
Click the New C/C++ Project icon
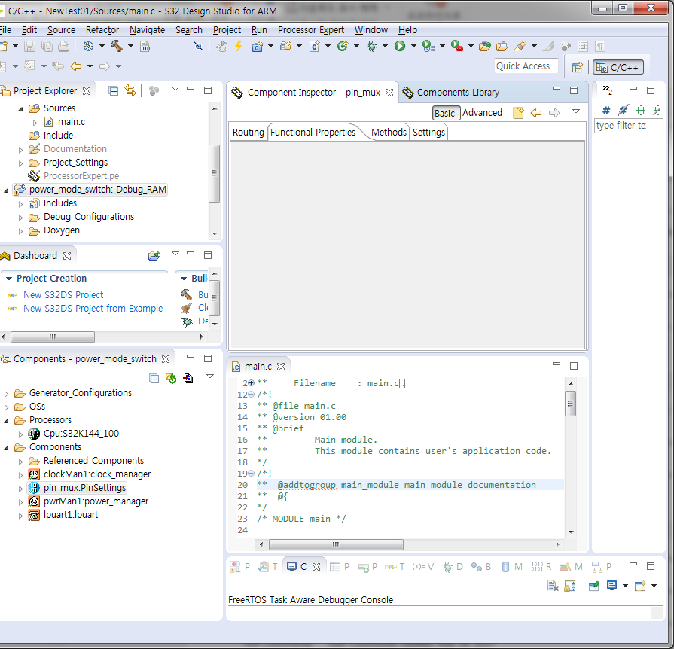pyautogui.click(x=257, y=46)
